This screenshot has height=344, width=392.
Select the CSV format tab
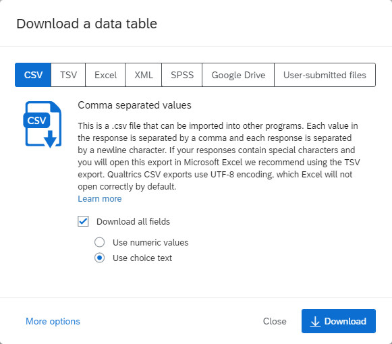click(x=33, y=75)
